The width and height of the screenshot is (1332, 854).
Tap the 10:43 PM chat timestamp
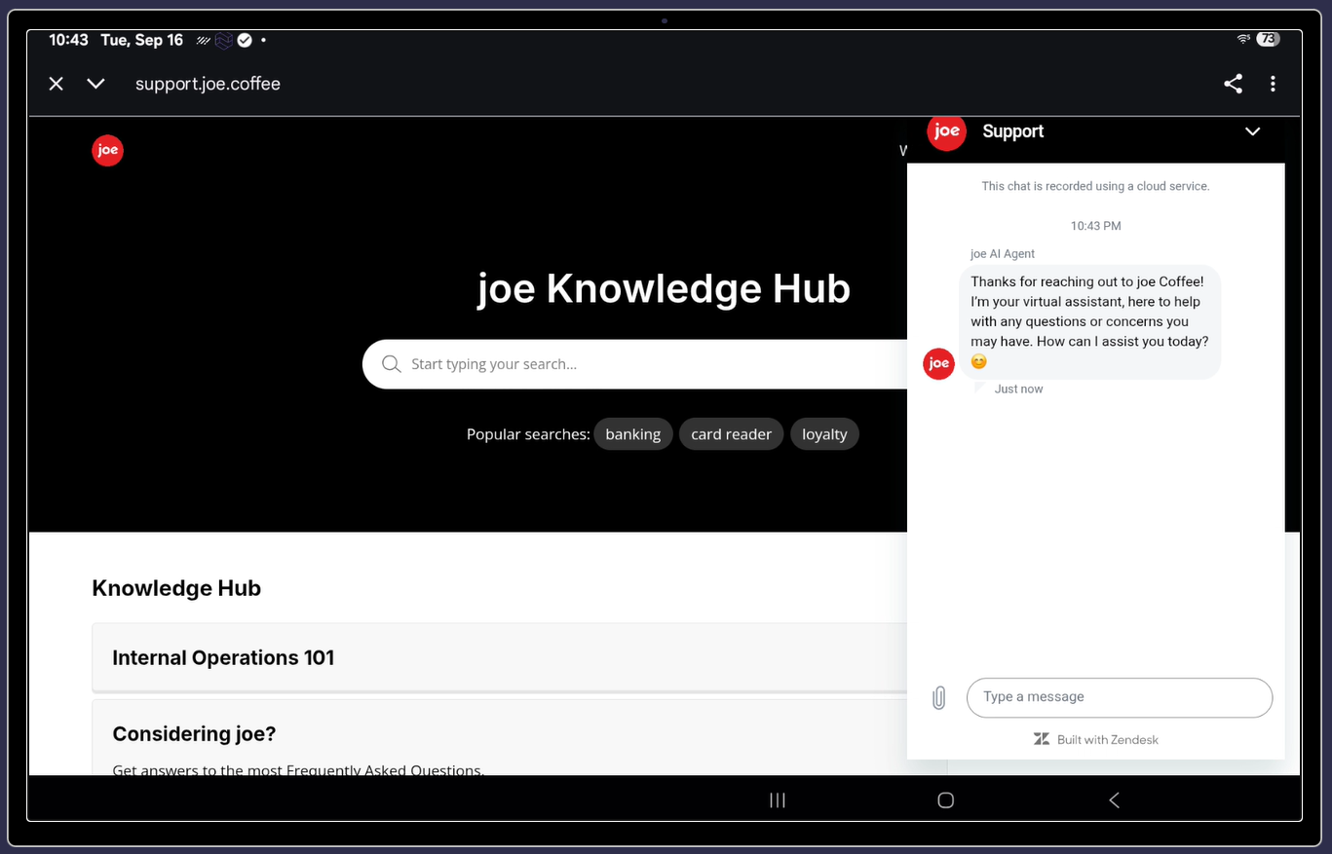[1095, 226]
